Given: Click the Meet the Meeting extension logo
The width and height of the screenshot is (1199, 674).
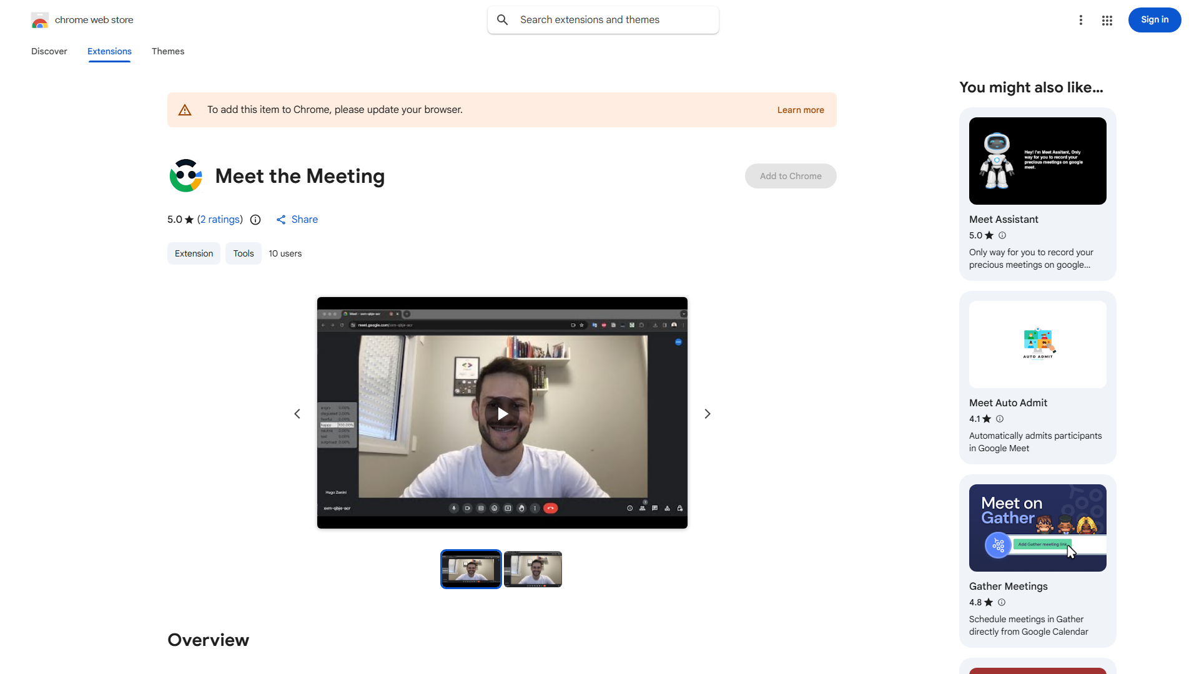Looking at the screenshot, I should point(185,175).
